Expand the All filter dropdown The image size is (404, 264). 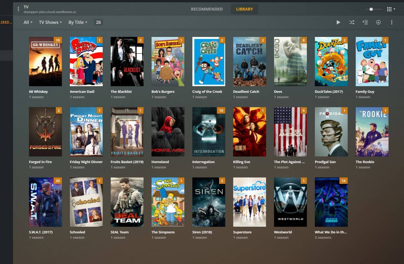[28, 22]
